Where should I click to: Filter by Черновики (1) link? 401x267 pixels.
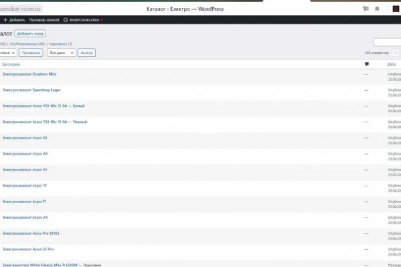tap(61, 44)
